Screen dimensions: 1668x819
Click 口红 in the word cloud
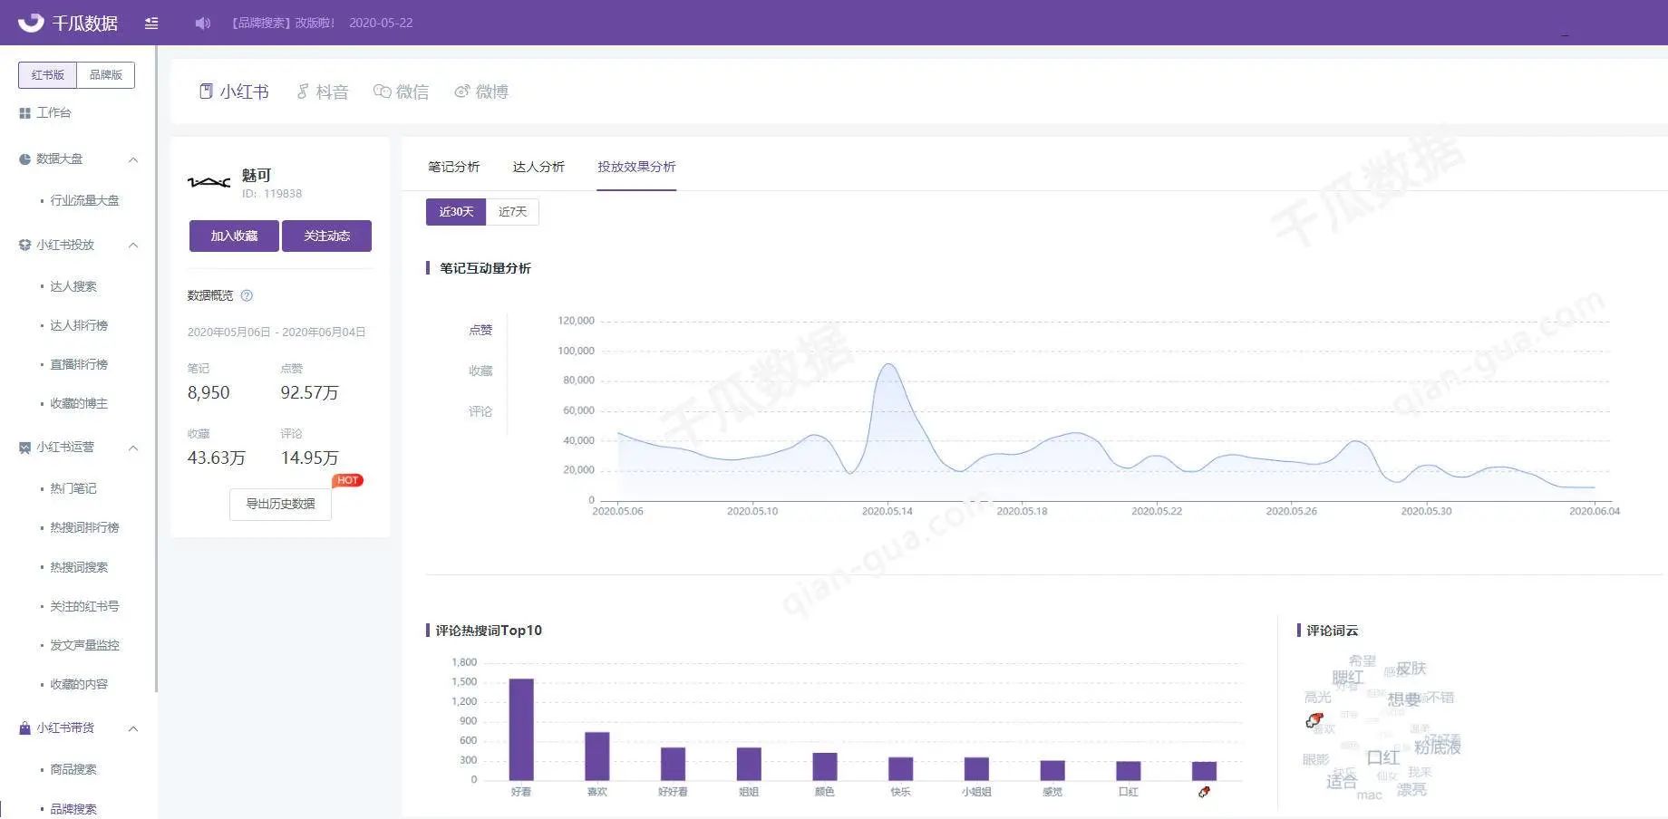(x=1383, y=757)
